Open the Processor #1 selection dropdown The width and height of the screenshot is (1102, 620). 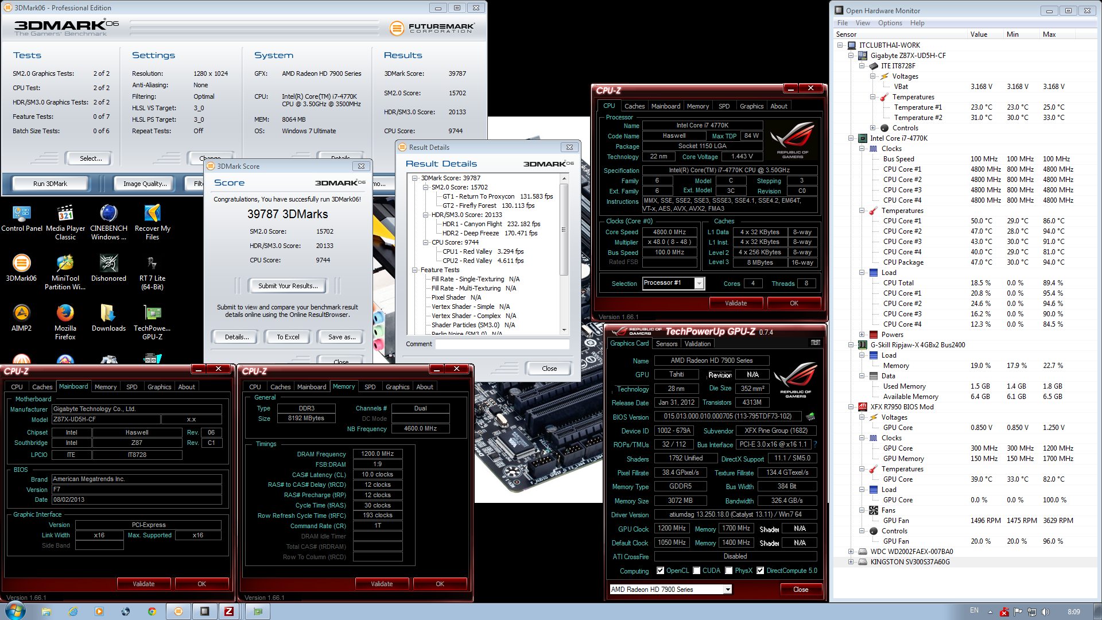pyautogui.click(x=699, y=283)
